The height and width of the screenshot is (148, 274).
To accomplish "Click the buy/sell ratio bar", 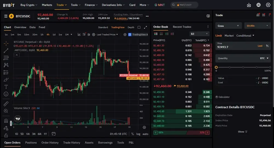I will 181,132.
